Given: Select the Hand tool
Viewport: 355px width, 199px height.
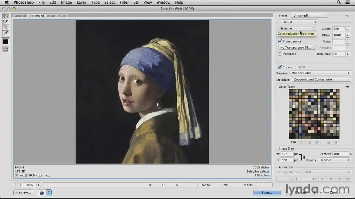Looking at the screenshot, I should (6, 16).
